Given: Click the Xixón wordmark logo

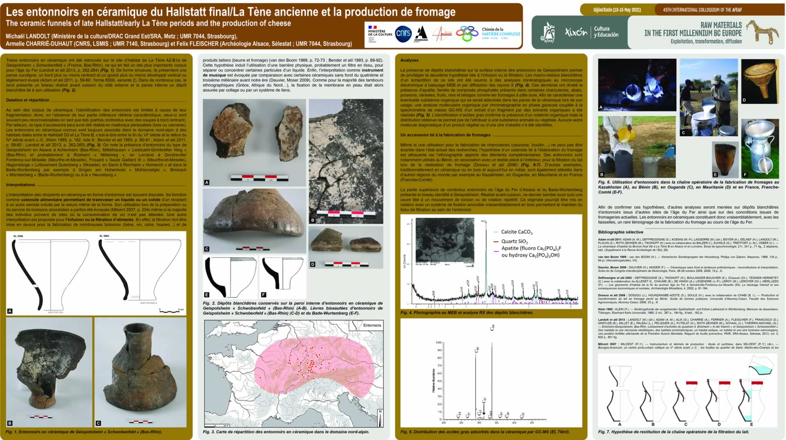Looking at the screenshot, I should [x=576, y=32].
